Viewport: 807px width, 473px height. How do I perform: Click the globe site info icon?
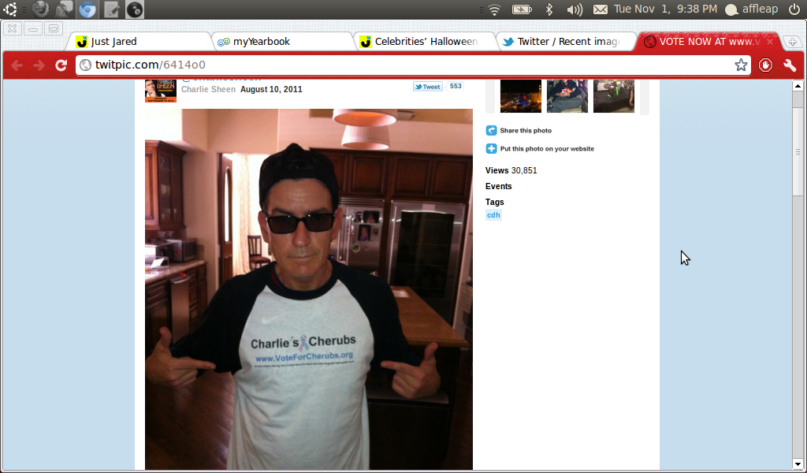85,65
